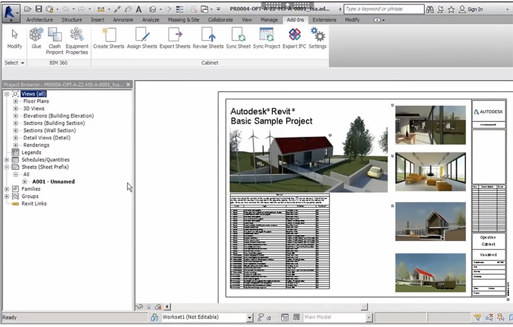This screenshot has width=513, height=327.
Task: Open the Revit application menu button
Action: pos(11,13)
